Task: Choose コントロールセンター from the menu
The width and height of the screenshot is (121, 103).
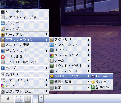Action: click(25, 62)
